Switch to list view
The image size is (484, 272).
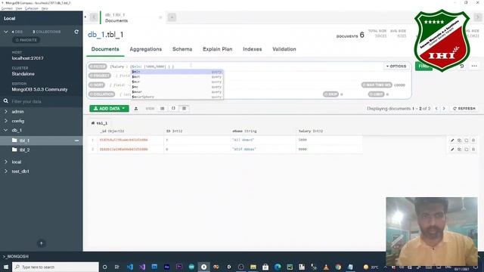coord(163,109)
